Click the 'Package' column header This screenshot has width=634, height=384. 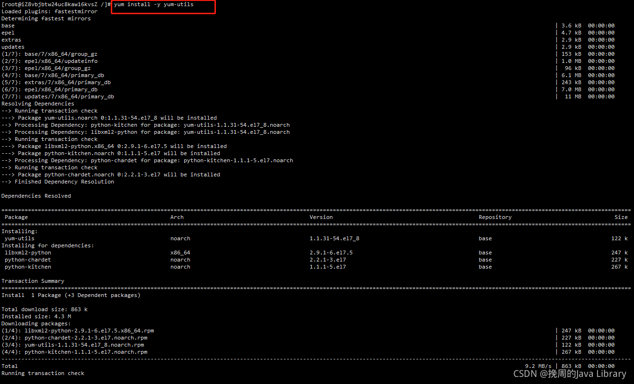[x=16, y=217]
